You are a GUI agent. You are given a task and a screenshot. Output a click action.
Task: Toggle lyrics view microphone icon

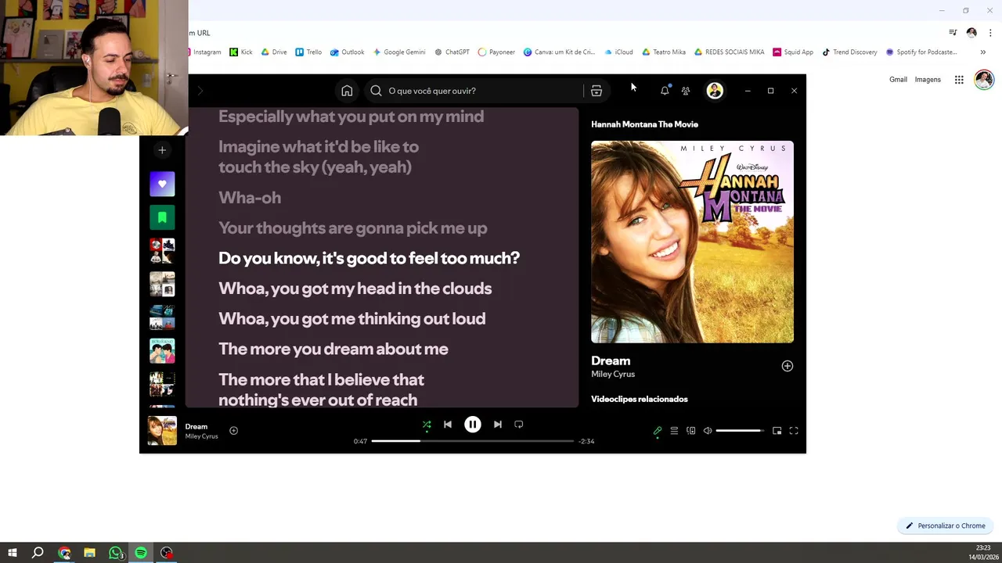point(658,431)
